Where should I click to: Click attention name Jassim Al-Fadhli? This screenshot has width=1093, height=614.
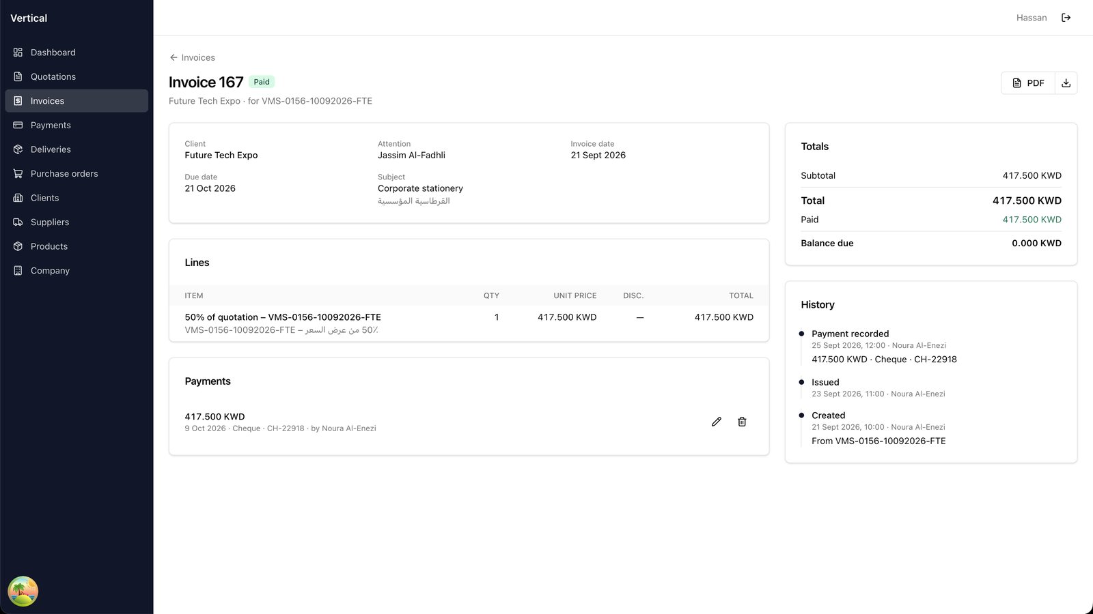(411, 156)
